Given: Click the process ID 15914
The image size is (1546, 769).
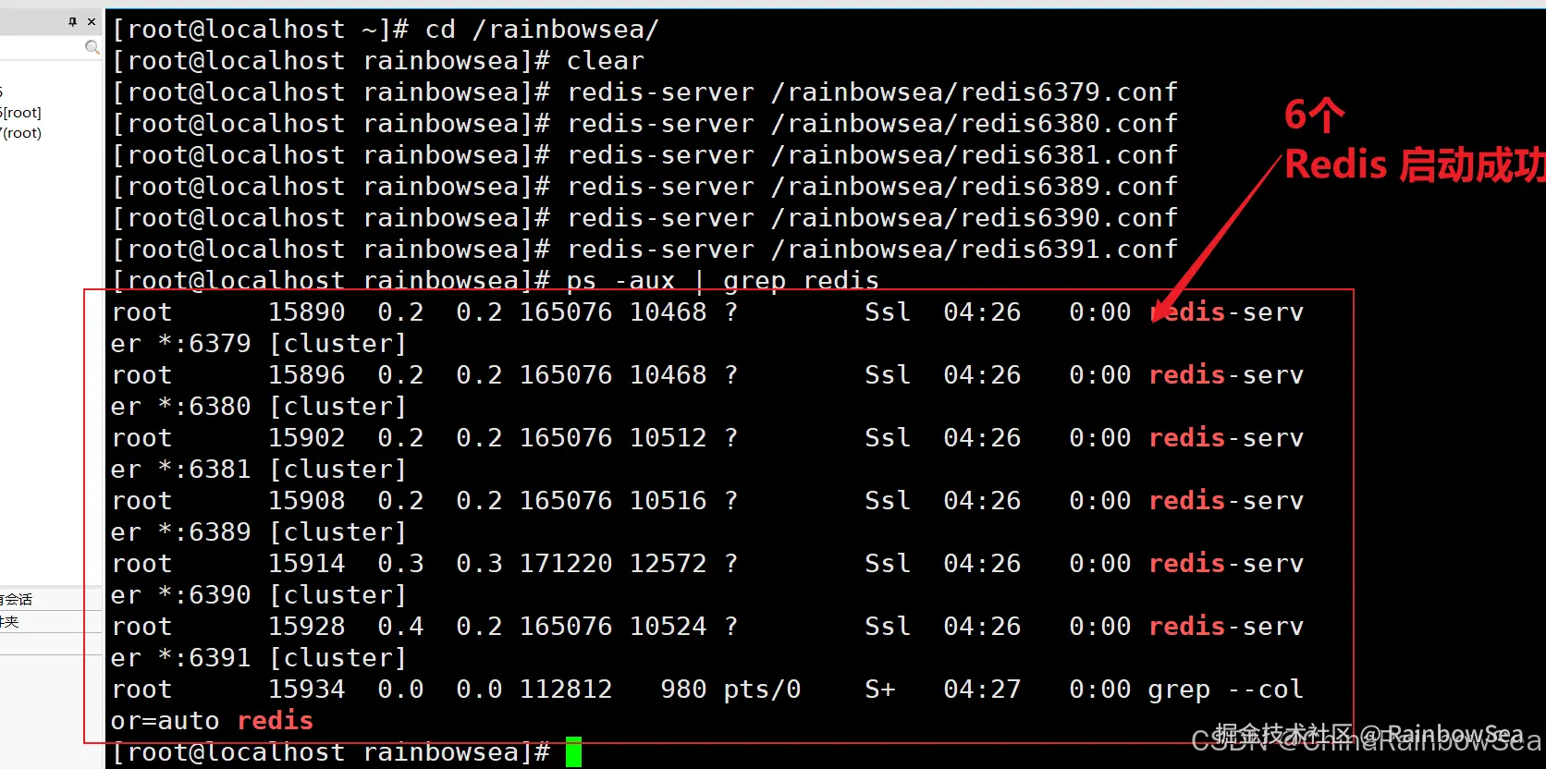Looking at the screenshot, I should [306, 563].
